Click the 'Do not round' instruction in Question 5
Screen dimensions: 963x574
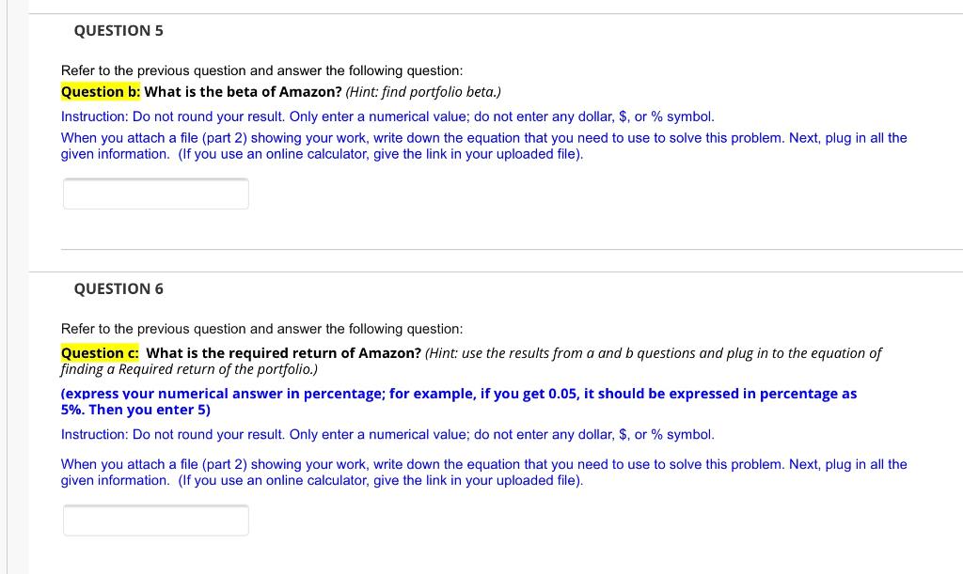pos(387,116)
